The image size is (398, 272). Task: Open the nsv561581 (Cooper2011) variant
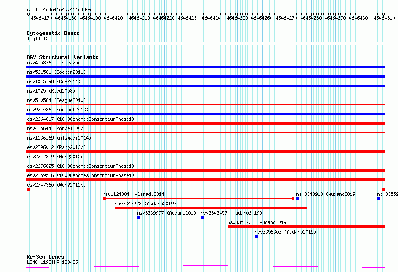[56, 72]
